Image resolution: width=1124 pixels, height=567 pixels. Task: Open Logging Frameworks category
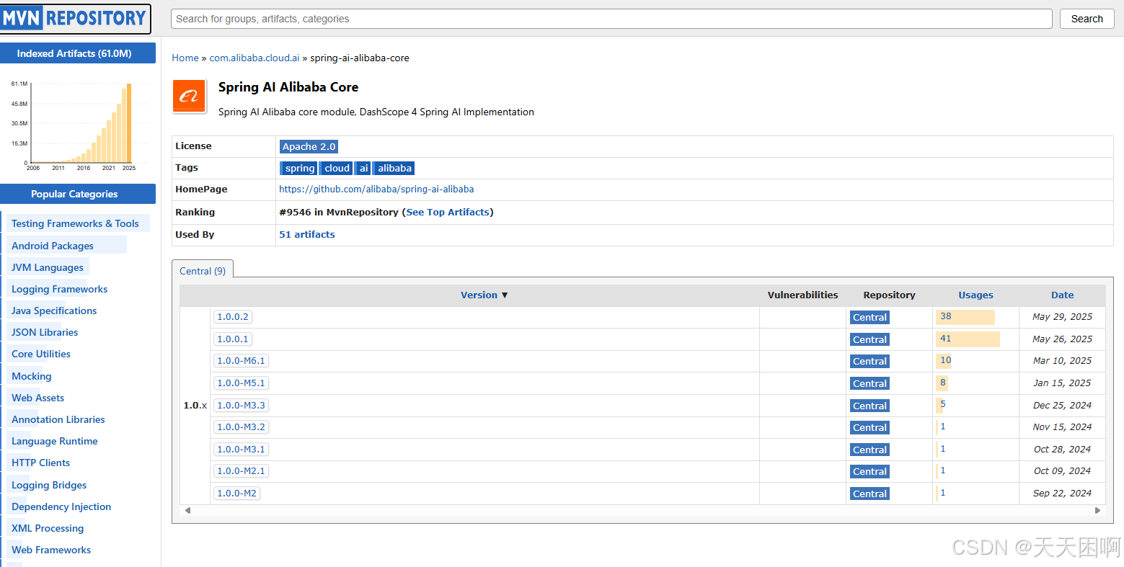coord(59,289)
